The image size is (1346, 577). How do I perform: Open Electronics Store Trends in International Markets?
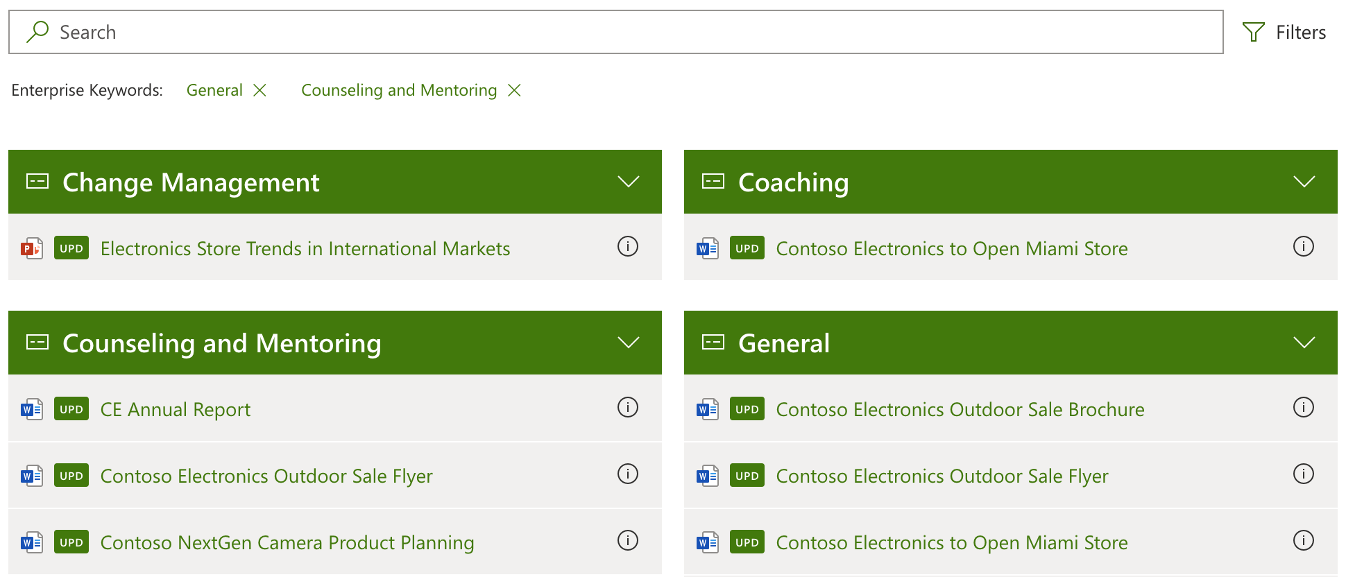(305, 248)
